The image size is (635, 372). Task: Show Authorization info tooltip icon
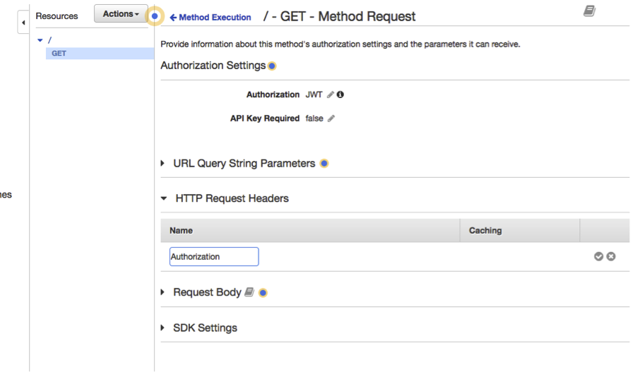[x=340, y=95]
